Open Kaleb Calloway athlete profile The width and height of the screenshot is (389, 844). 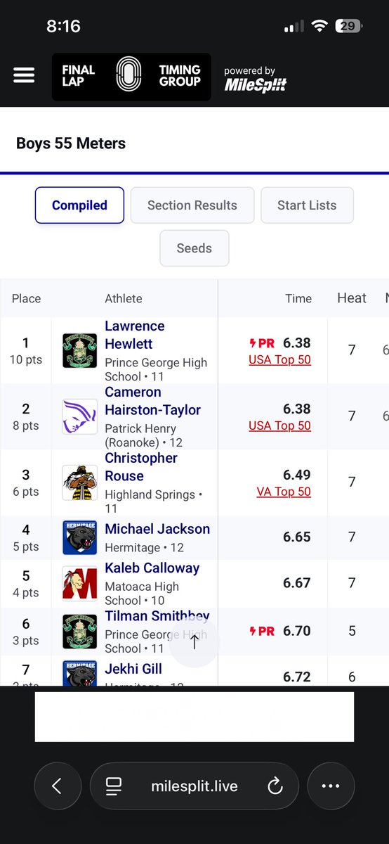click(152, 568)
